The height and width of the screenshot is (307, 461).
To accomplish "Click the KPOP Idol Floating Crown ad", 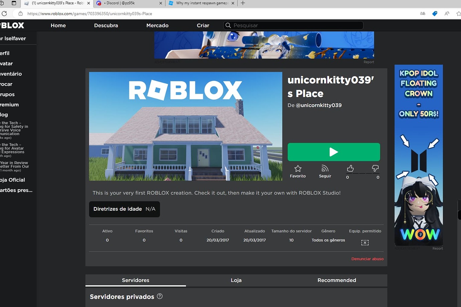I will [419, 155].
